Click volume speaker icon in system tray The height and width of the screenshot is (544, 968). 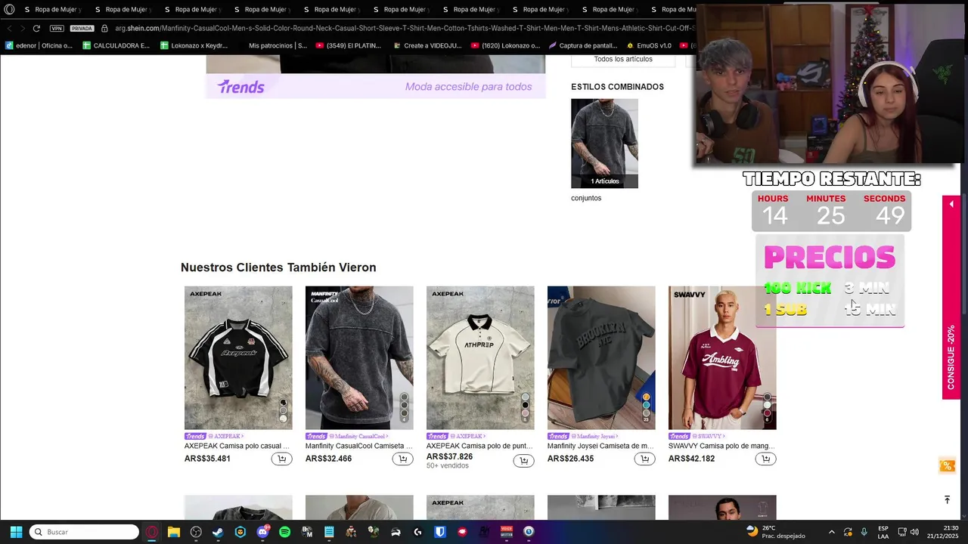(x=914, y=532)
